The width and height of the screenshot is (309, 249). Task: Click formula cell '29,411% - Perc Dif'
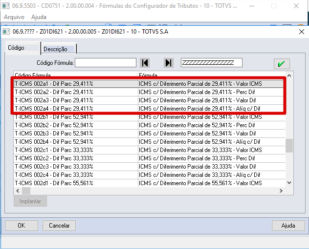211,92
